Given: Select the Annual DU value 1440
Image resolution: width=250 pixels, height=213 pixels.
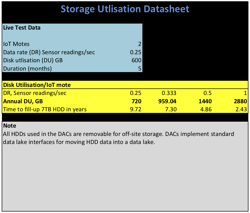Looking at the screenshot, I should [x=205, y=101].
